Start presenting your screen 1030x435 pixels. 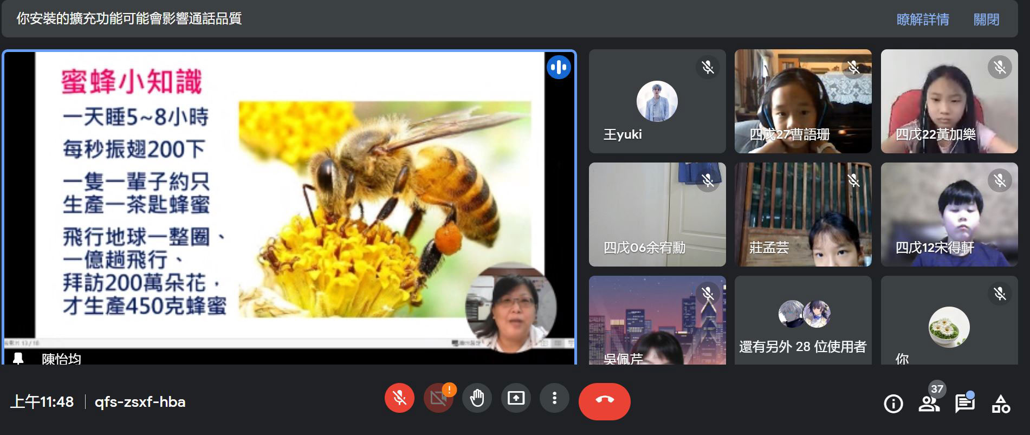point(516,399)
